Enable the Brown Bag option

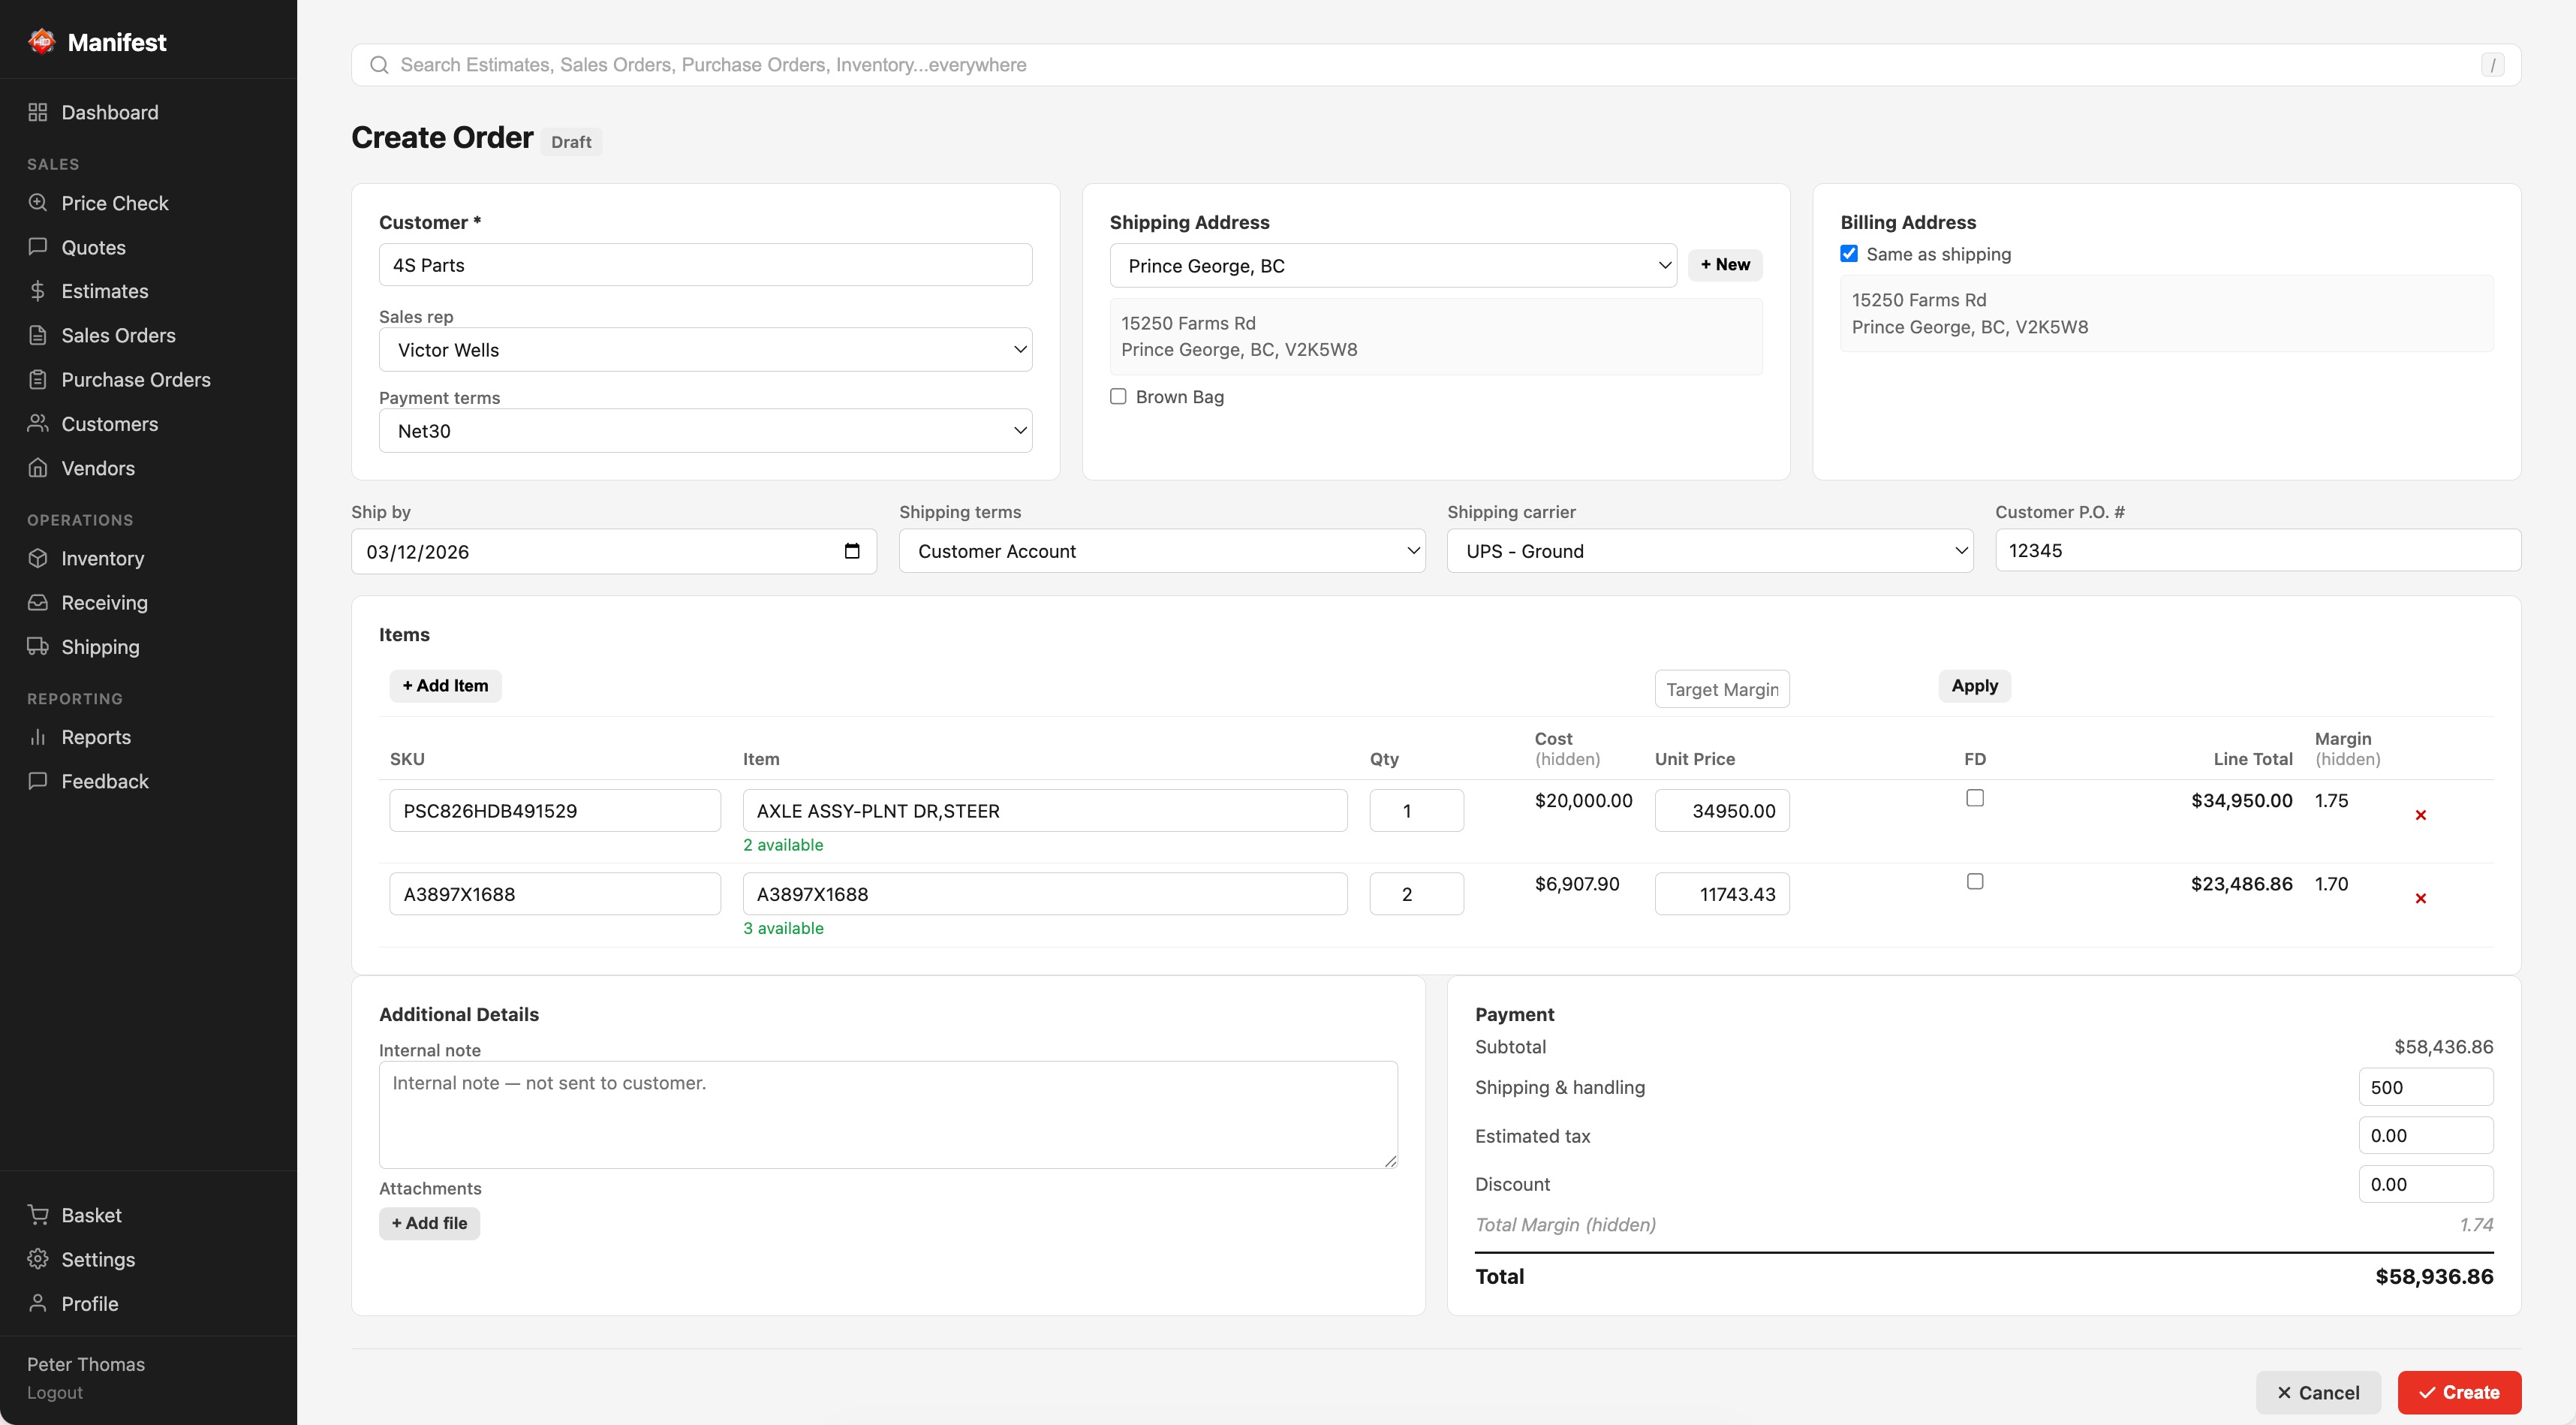coord(1118,396)
